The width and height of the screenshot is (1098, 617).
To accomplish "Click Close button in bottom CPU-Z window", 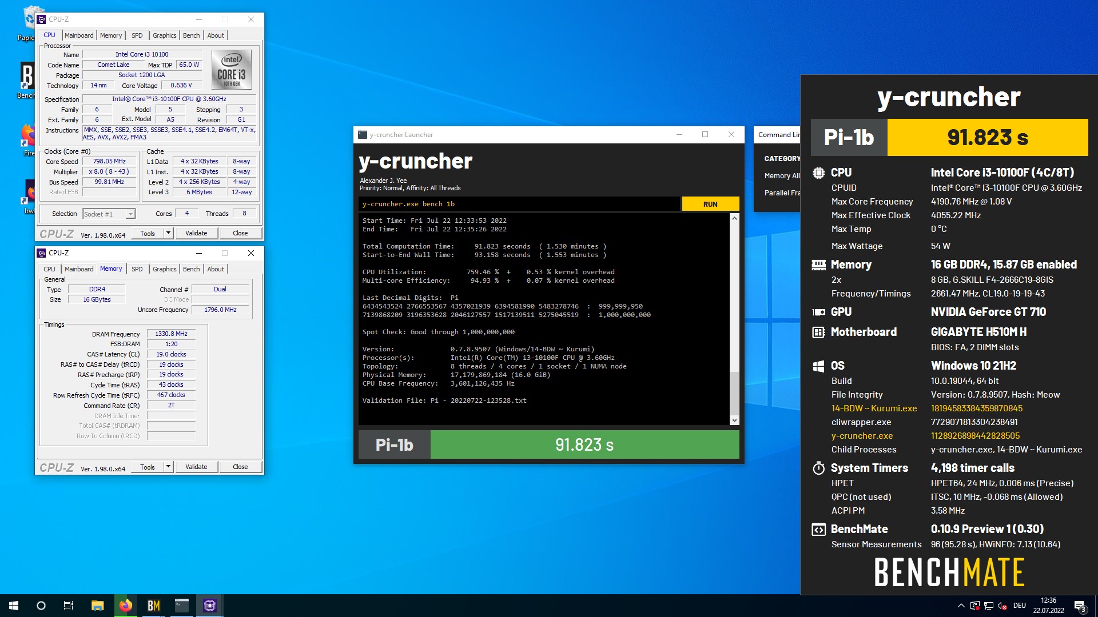I will click(240, 467).
